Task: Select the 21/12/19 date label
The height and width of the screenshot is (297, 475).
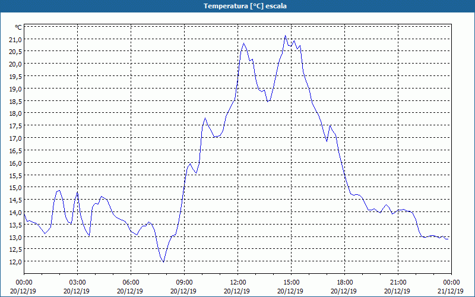Action: pos(451,291)
